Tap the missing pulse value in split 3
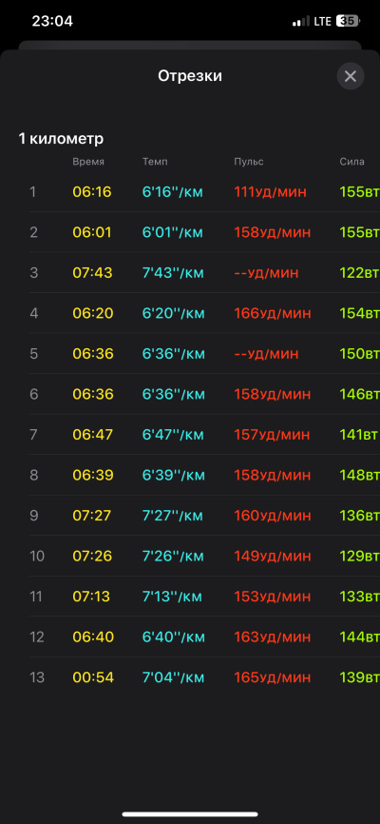380x824 pixels. 266,273
